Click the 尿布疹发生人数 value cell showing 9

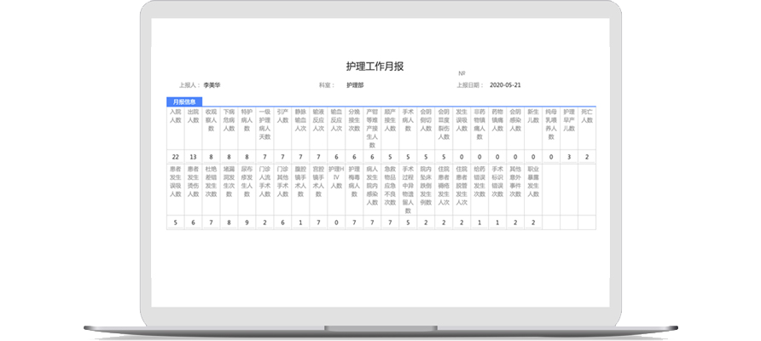point(246,223)
